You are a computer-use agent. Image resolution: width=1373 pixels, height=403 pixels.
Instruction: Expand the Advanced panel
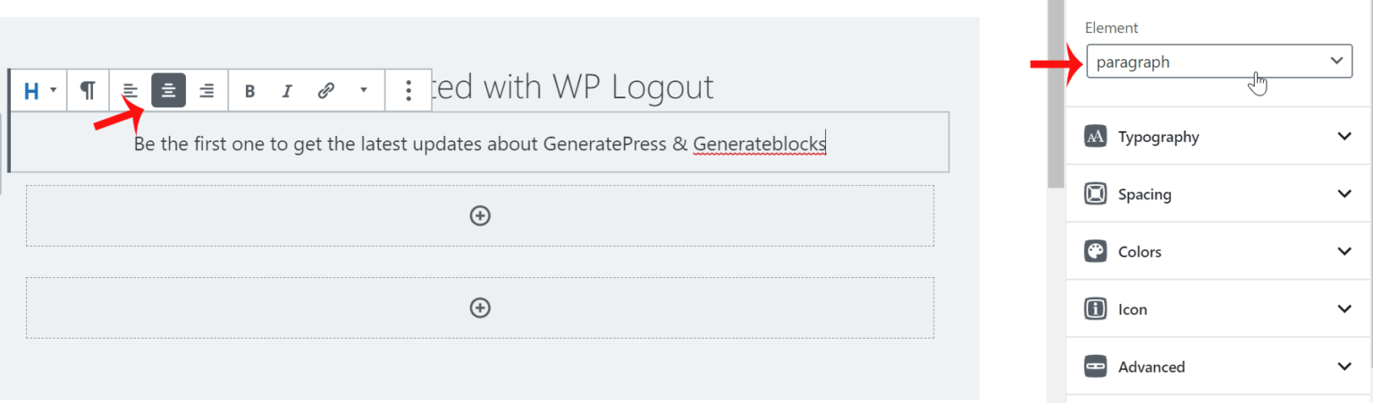point(1218,366)
